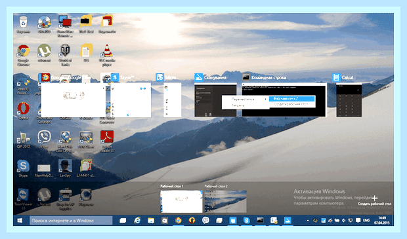Open the Google Chrome desktop shortcut

pos(24,54)
